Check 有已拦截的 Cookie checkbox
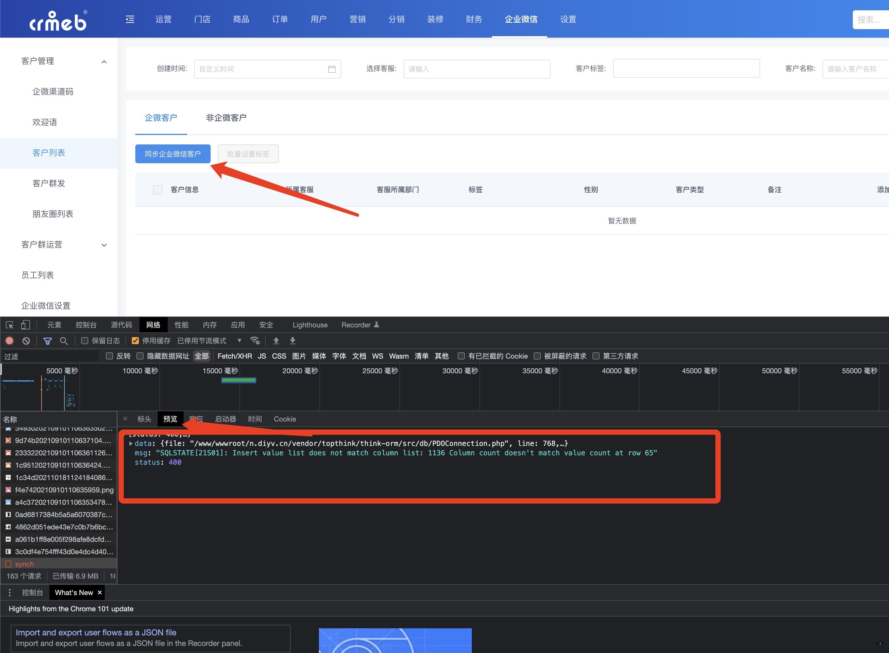Image resolution: width=889 pixels, height=653 pixels. [461, 356]
